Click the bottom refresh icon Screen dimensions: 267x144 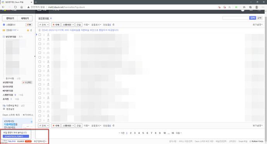click(x=113, y=126)
